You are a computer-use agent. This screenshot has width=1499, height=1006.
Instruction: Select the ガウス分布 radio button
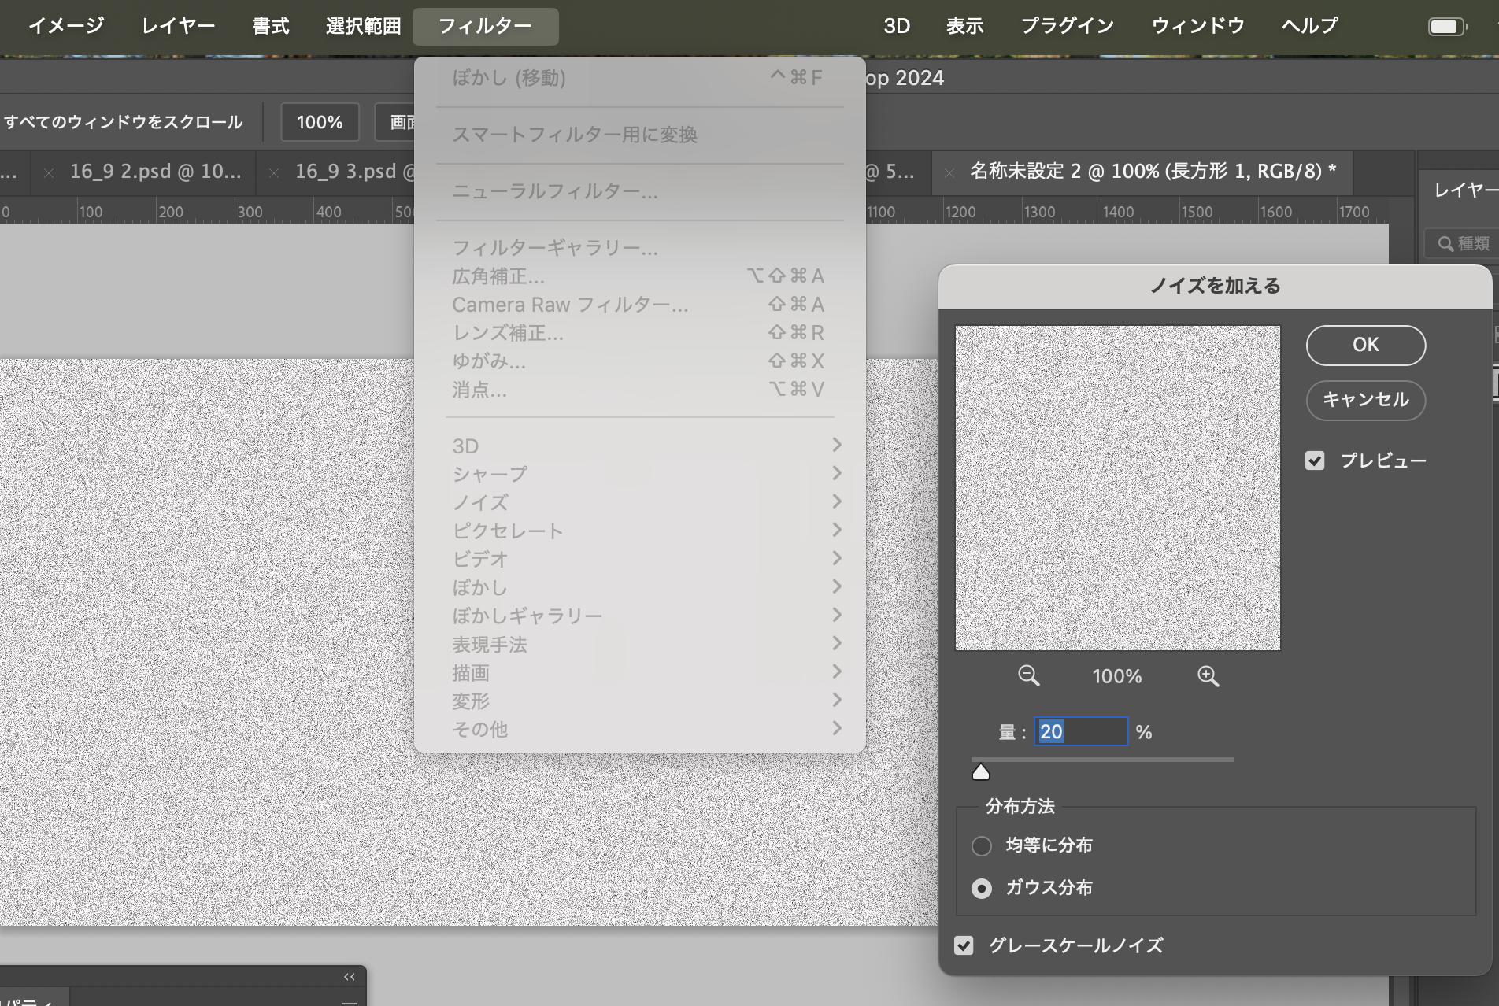pyautogui.click(x=981, y=889)
